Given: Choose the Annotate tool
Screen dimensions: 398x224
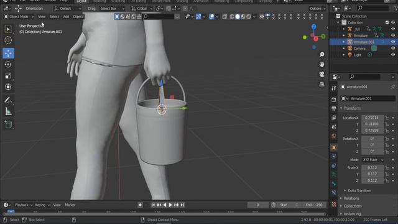Looking at the screenshot, I should (x=8, y=100).
